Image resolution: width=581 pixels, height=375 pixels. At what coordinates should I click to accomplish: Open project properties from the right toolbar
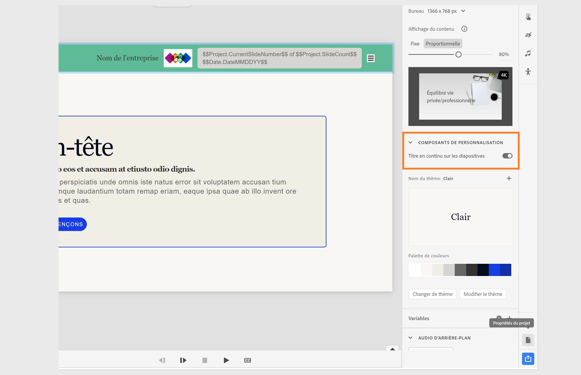tap(528, 340)
